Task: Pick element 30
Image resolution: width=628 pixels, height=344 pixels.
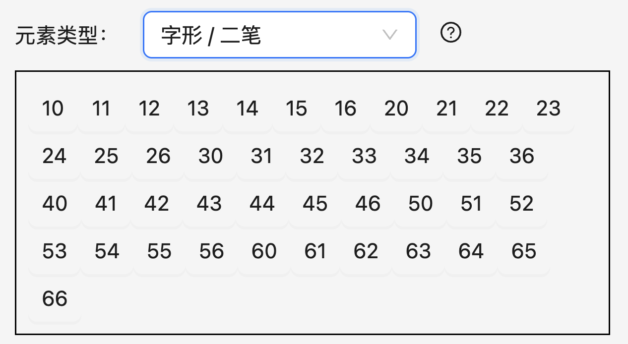Action: pos(210,157)
